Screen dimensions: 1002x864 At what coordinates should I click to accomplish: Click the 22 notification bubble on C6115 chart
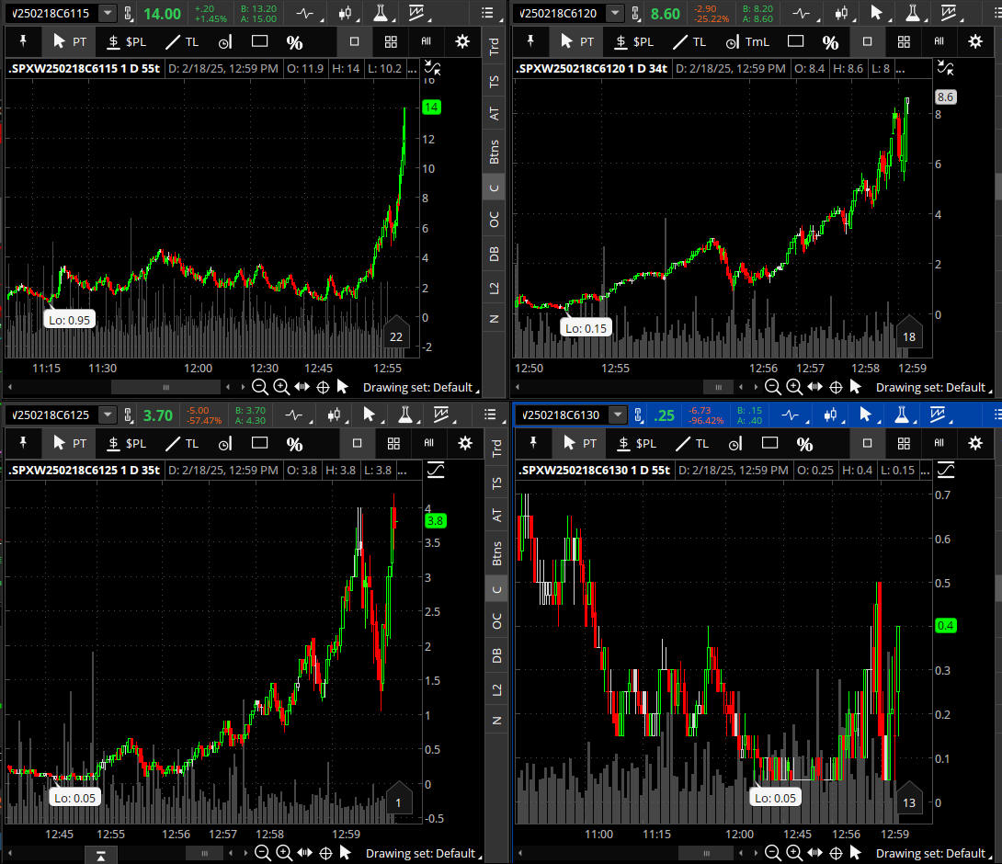396,333
